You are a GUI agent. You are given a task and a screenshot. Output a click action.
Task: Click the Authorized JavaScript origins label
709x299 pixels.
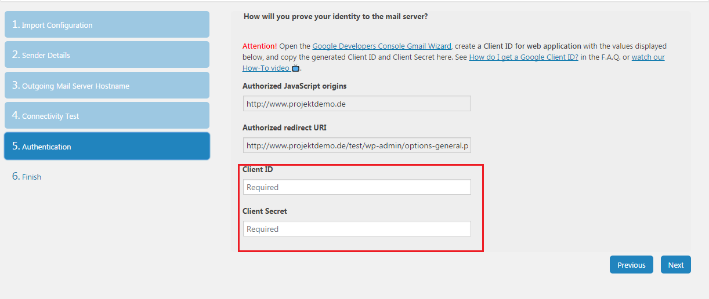click(295, 86)
